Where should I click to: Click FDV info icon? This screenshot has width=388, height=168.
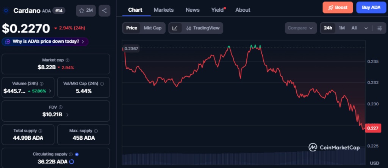tap(61, 107)
